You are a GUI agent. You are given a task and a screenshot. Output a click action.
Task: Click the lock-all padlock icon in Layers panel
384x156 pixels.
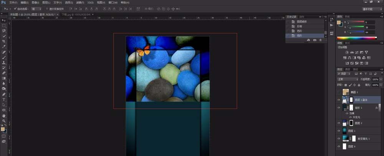click(358, 85)
